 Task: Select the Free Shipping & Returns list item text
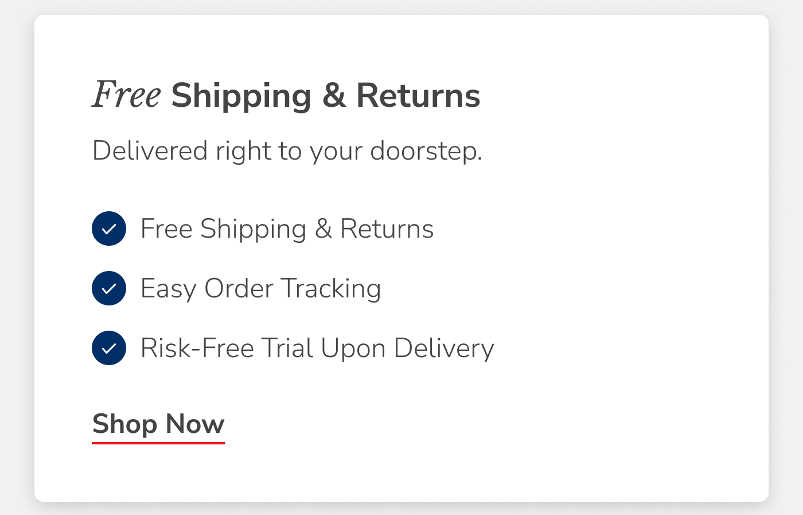287,229
